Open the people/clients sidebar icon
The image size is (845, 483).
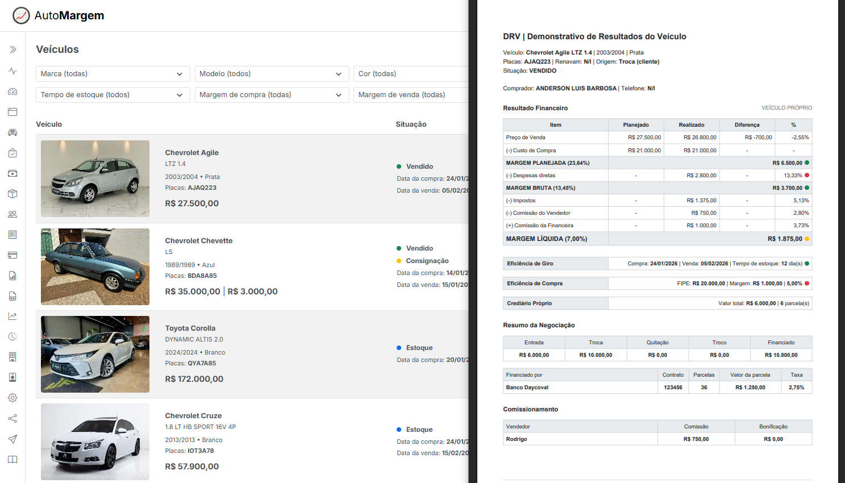click(13, 214)
